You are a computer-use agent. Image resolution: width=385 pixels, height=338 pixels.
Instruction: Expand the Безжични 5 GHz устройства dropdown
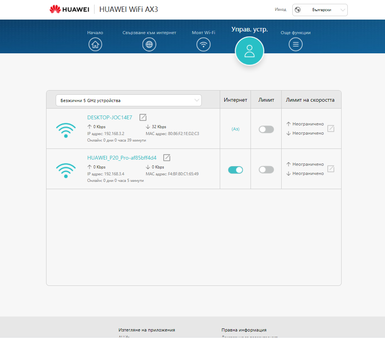click(129, 100)
